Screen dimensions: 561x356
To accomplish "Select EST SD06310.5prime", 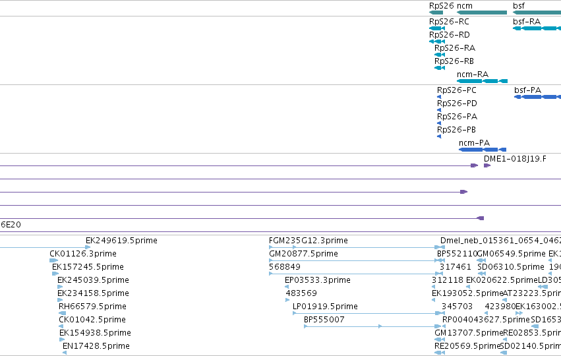I will pyautogui.click(x=510, y=267).
